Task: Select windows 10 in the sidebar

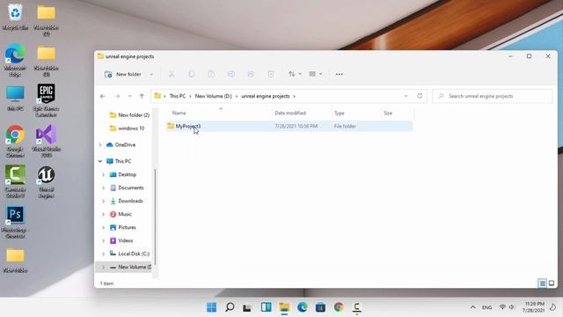Action: [x=127, y=129]
